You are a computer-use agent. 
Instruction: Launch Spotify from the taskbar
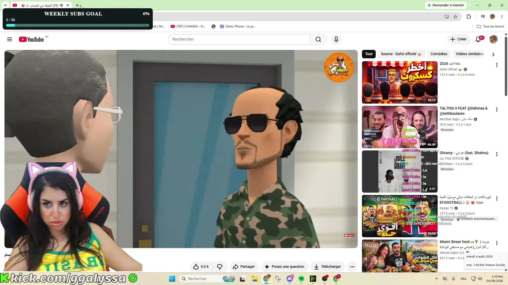tap(301, 279)
